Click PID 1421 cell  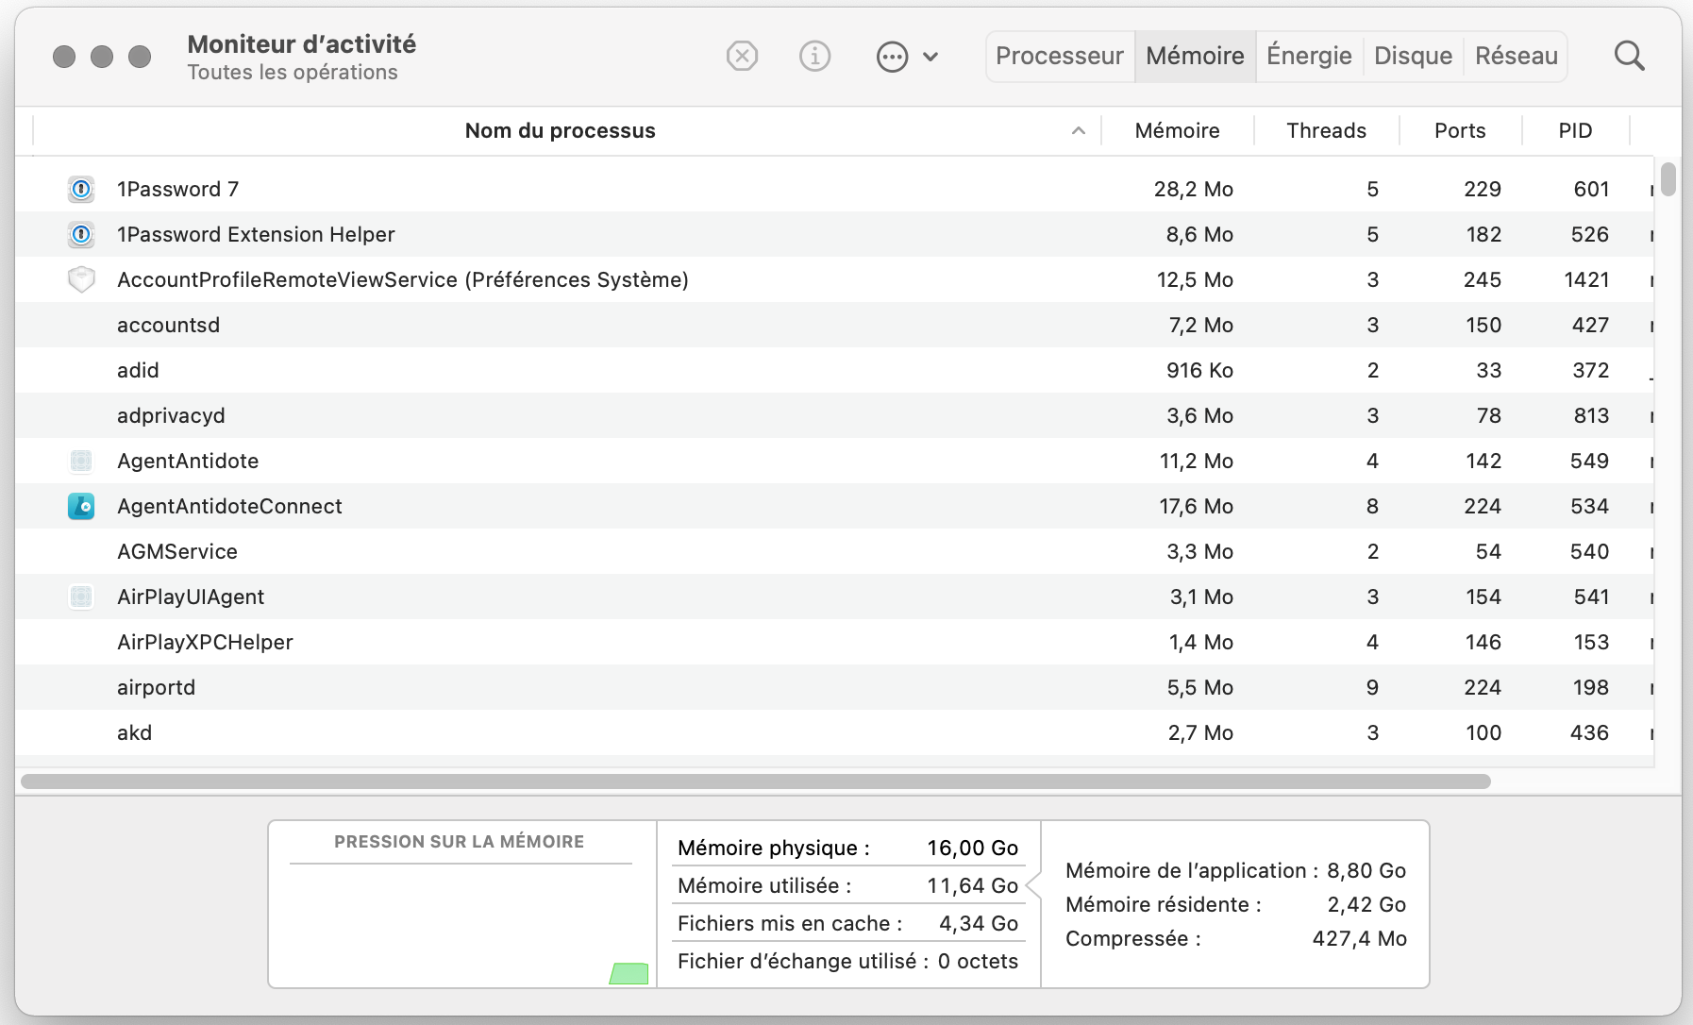pos(1586,280)
